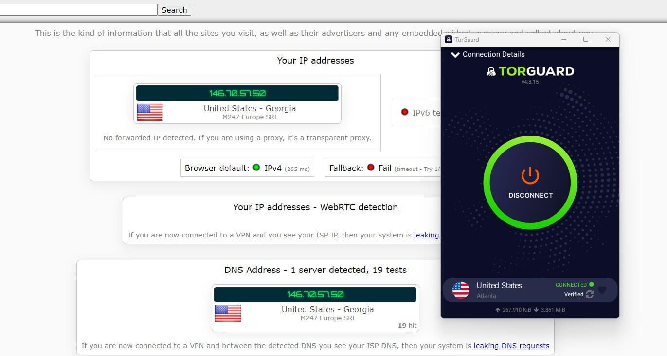Click the Search button on the webpage
This screenshot has height=356, width=667.
(x=174, y=10)
